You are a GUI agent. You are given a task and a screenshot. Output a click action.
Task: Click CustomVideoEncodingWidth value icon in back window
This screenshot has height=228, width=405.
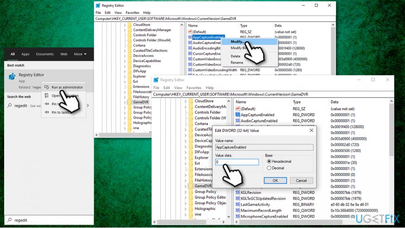click(190, 70)
